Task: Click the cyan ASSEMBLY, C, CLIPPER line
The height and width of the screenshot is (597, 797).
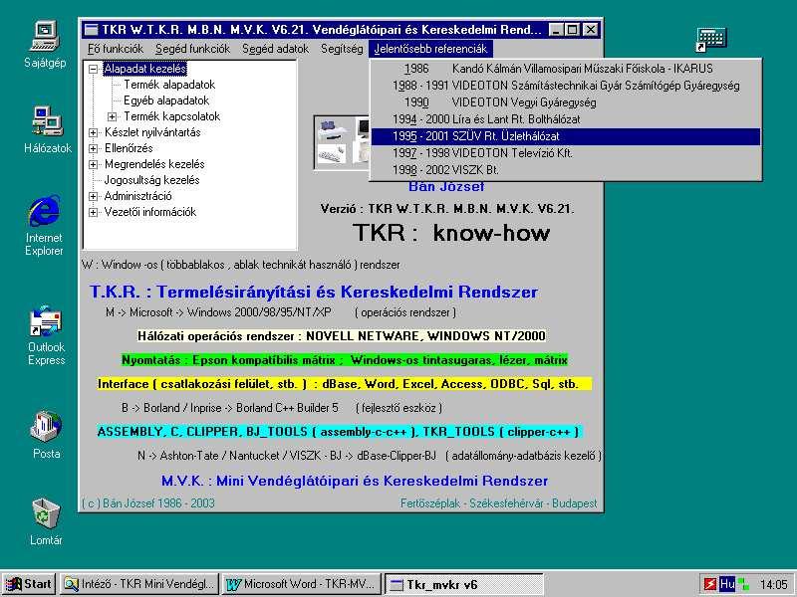Action: [x=339, y=432]
